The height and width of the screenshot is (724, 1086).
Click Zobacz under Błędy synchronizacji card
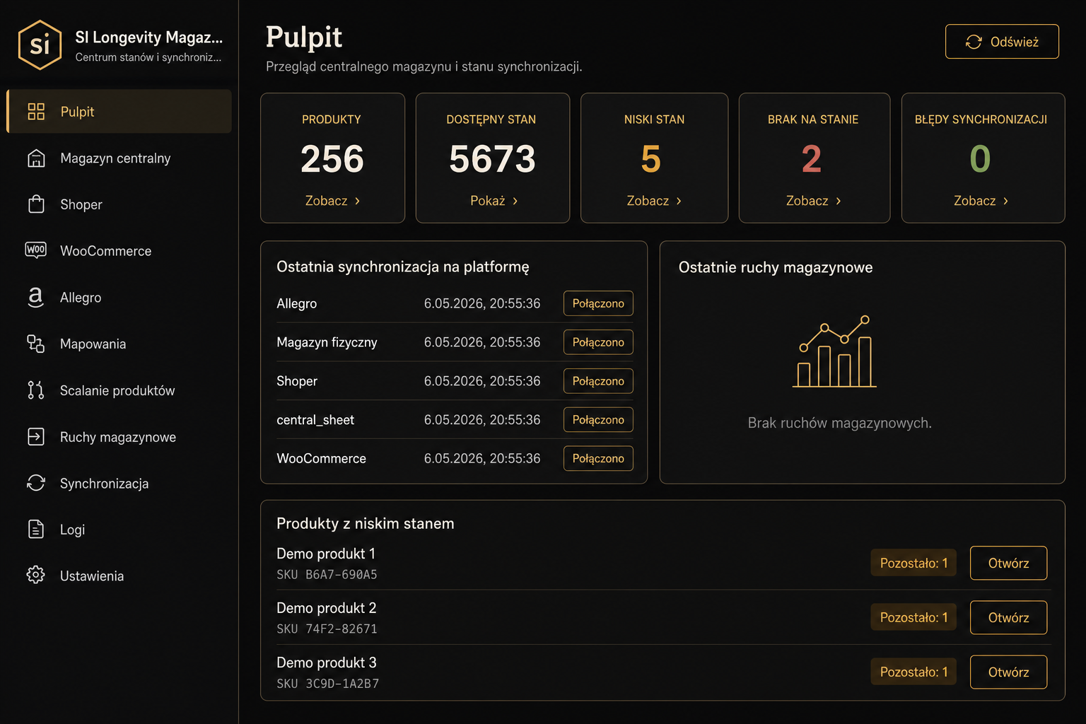[981, 201]
